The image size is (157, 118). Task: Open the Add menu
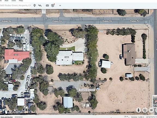coord(7,1)
